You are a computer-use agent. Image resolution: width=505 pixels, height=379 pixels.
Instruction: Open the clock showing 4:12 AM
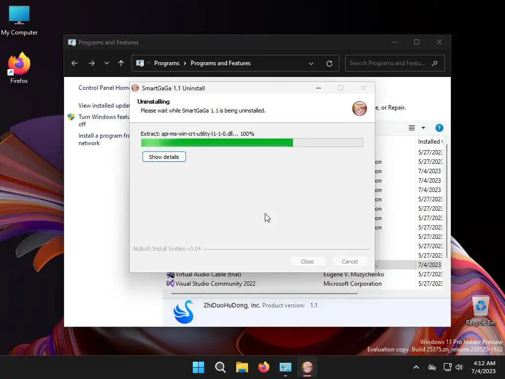[483, 367]
